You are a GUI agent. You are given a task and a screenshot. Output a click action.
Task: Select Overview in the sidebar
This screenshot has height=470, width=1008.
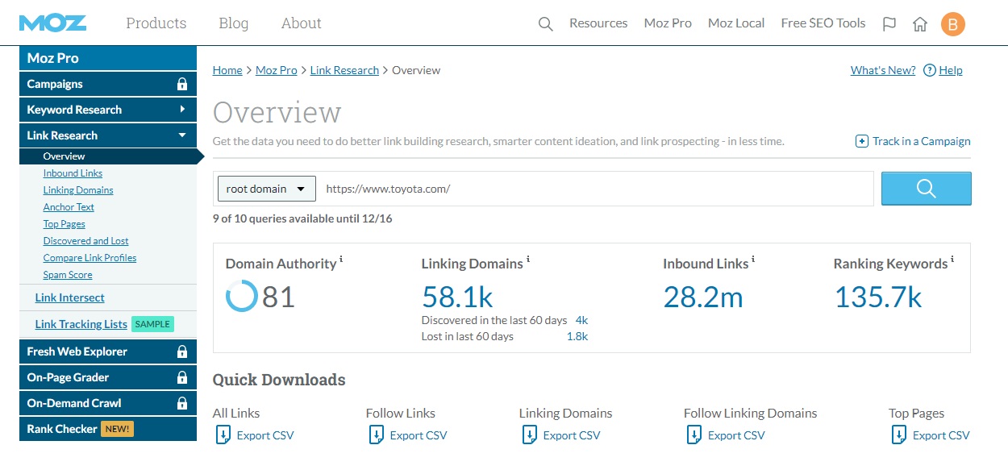pyautogui.click(x=65, y=156)
